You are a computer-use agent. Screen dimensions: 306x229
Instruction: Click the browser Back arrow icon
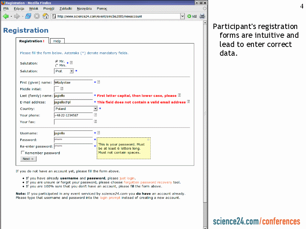tap(5, 16)
